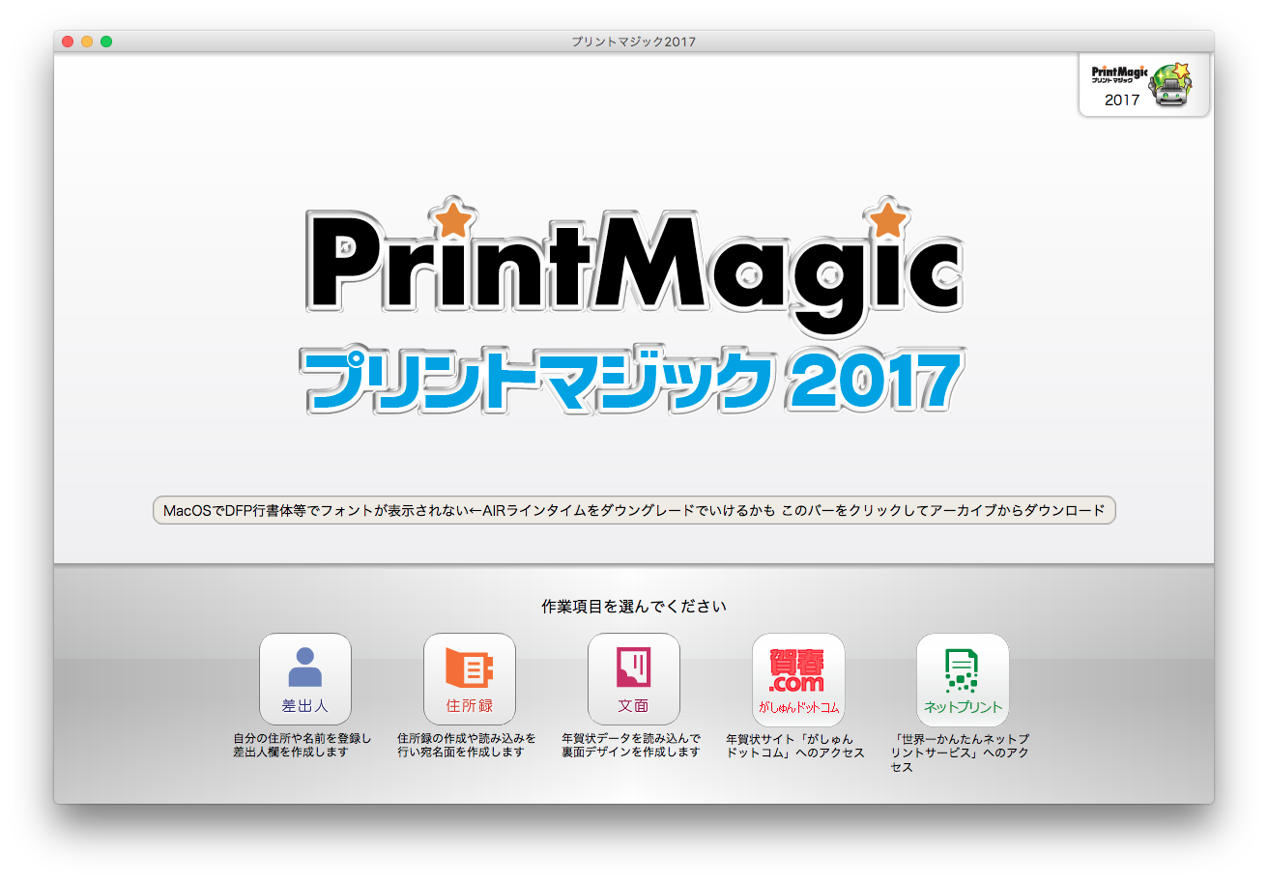
Task: Minimize the window with yellow button
Action: pyautogui.click(x=87, y=42)
